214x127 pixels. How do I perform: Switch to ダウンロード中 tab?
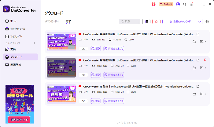click(52, 22)
